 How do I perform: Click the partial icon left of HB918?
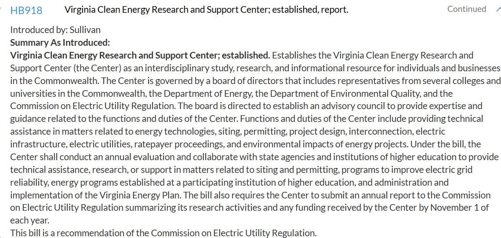1,9
